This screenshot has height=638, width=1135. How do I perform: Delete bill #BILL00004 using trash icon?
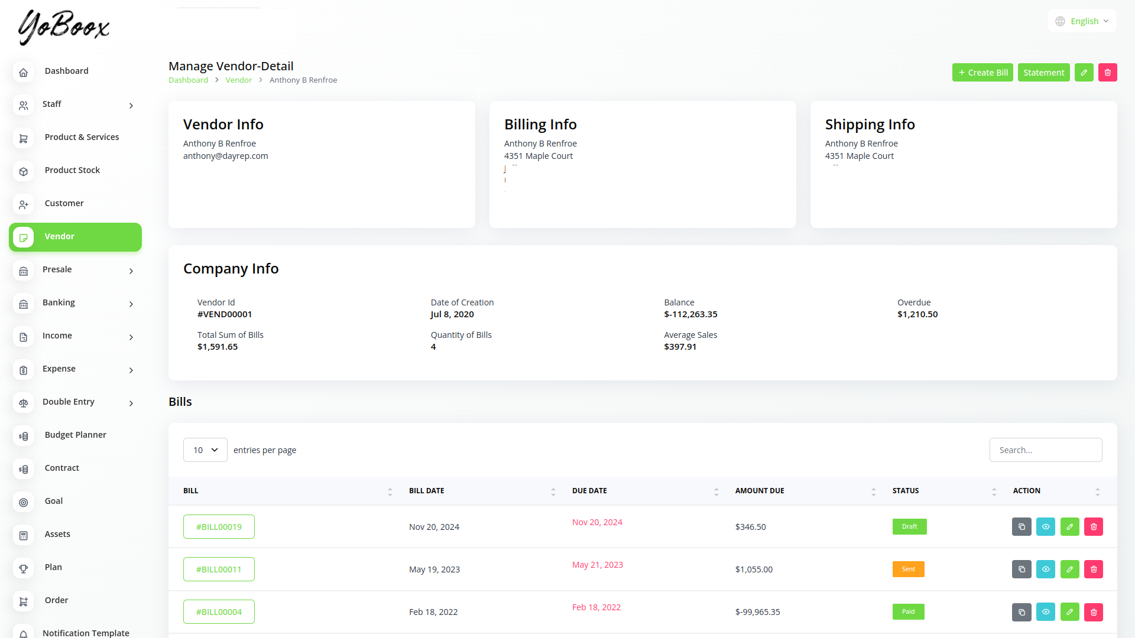click(x=1093, y=612)
